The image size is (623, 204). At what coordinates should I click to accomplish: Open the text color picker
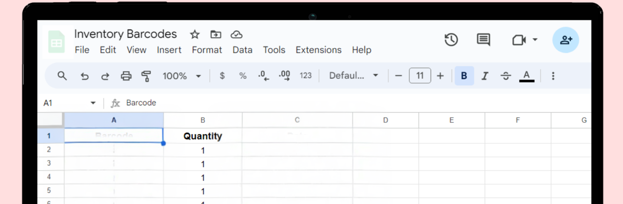527,76
